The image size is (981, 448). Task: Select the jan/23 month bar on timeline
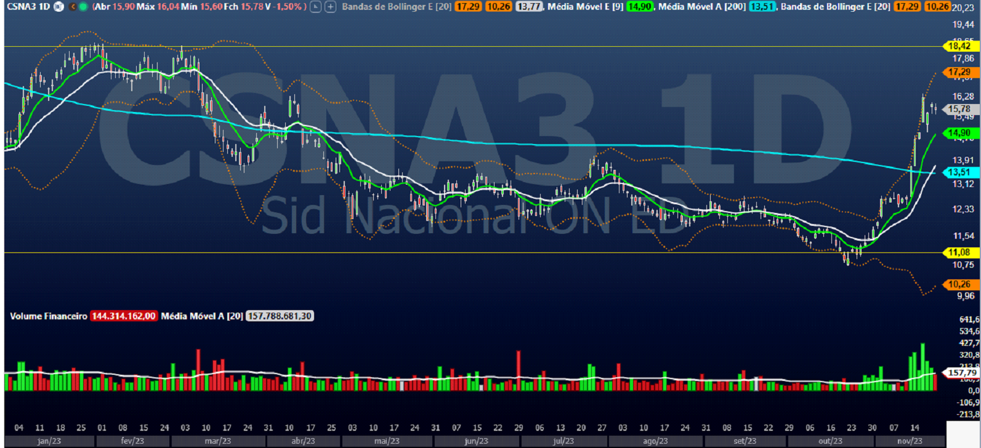(50, 441)
